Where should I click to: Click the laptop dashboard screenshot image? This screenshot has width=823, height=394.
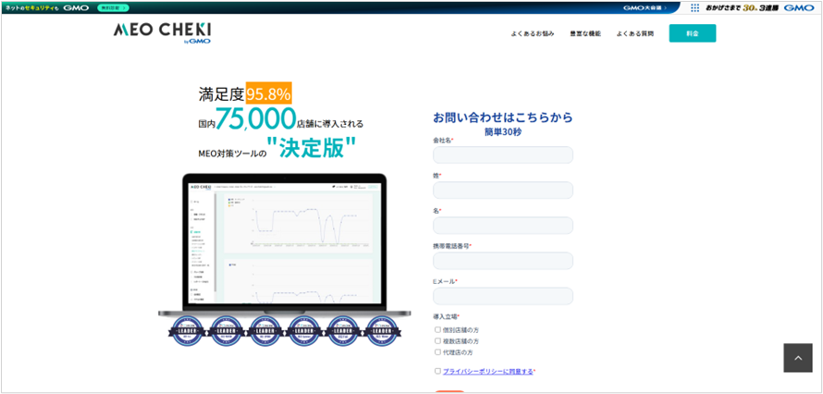click(284, 244)
